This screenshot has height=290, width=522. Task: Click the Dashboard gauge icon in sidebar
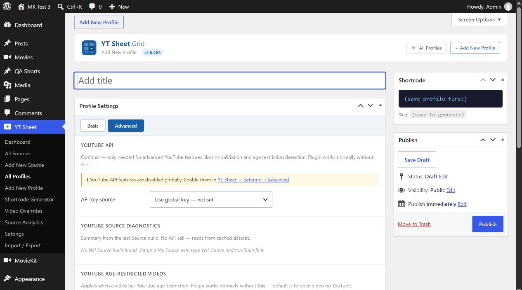[7, 25]
